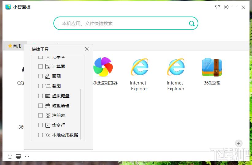
Task: Open the three-dots more menu
Action: click(27, 156)
